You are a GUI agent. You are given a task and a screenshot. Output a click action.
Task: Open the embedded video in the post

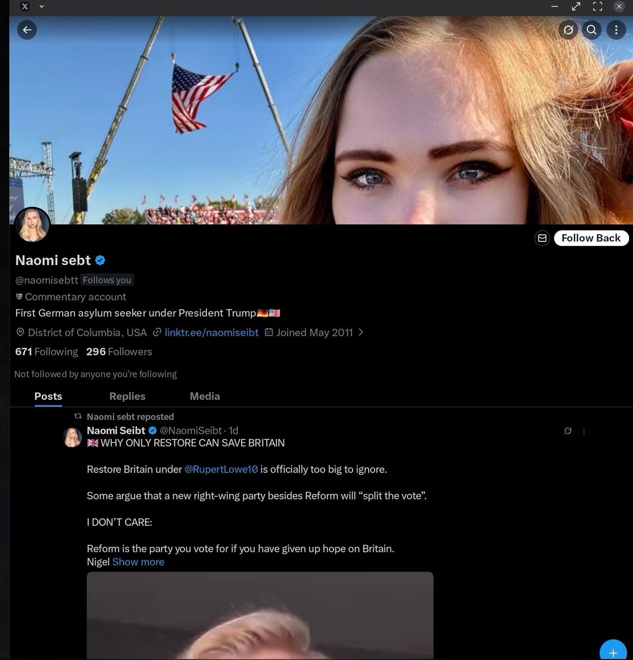[x=260, y=615]
